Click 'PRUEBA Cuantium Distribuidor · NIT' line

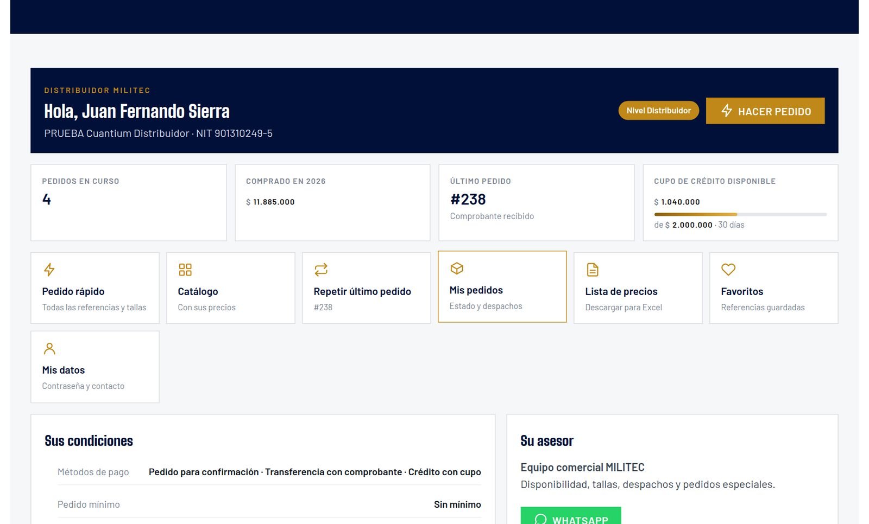[x=158, y=133]
